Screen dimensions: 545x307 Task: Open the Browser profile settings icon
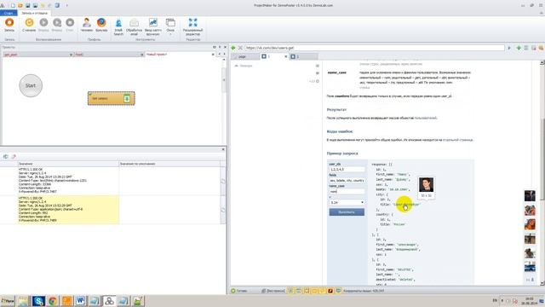(x=101, y=25)
